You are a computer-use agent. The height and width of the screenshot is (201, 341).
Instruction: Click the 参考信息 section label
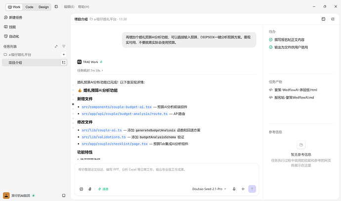click(275, 132)
